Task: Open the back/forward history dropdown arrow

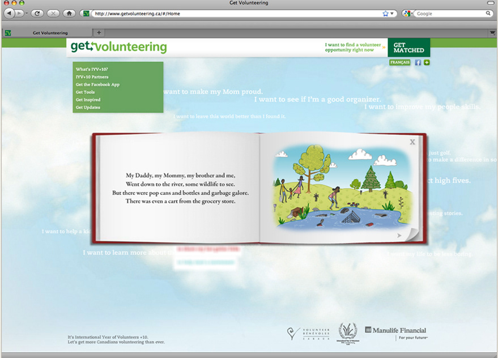Action: (27, 14)
